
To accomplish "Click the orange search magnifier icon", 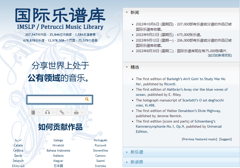I will tap(87, 99).
